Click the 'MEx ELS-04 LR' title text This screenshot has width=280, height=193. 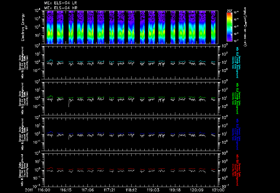[x=60, y=3]
